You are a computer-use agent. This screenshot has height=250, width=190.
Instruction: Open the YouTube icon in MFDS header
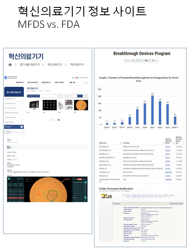coord(77,78)
